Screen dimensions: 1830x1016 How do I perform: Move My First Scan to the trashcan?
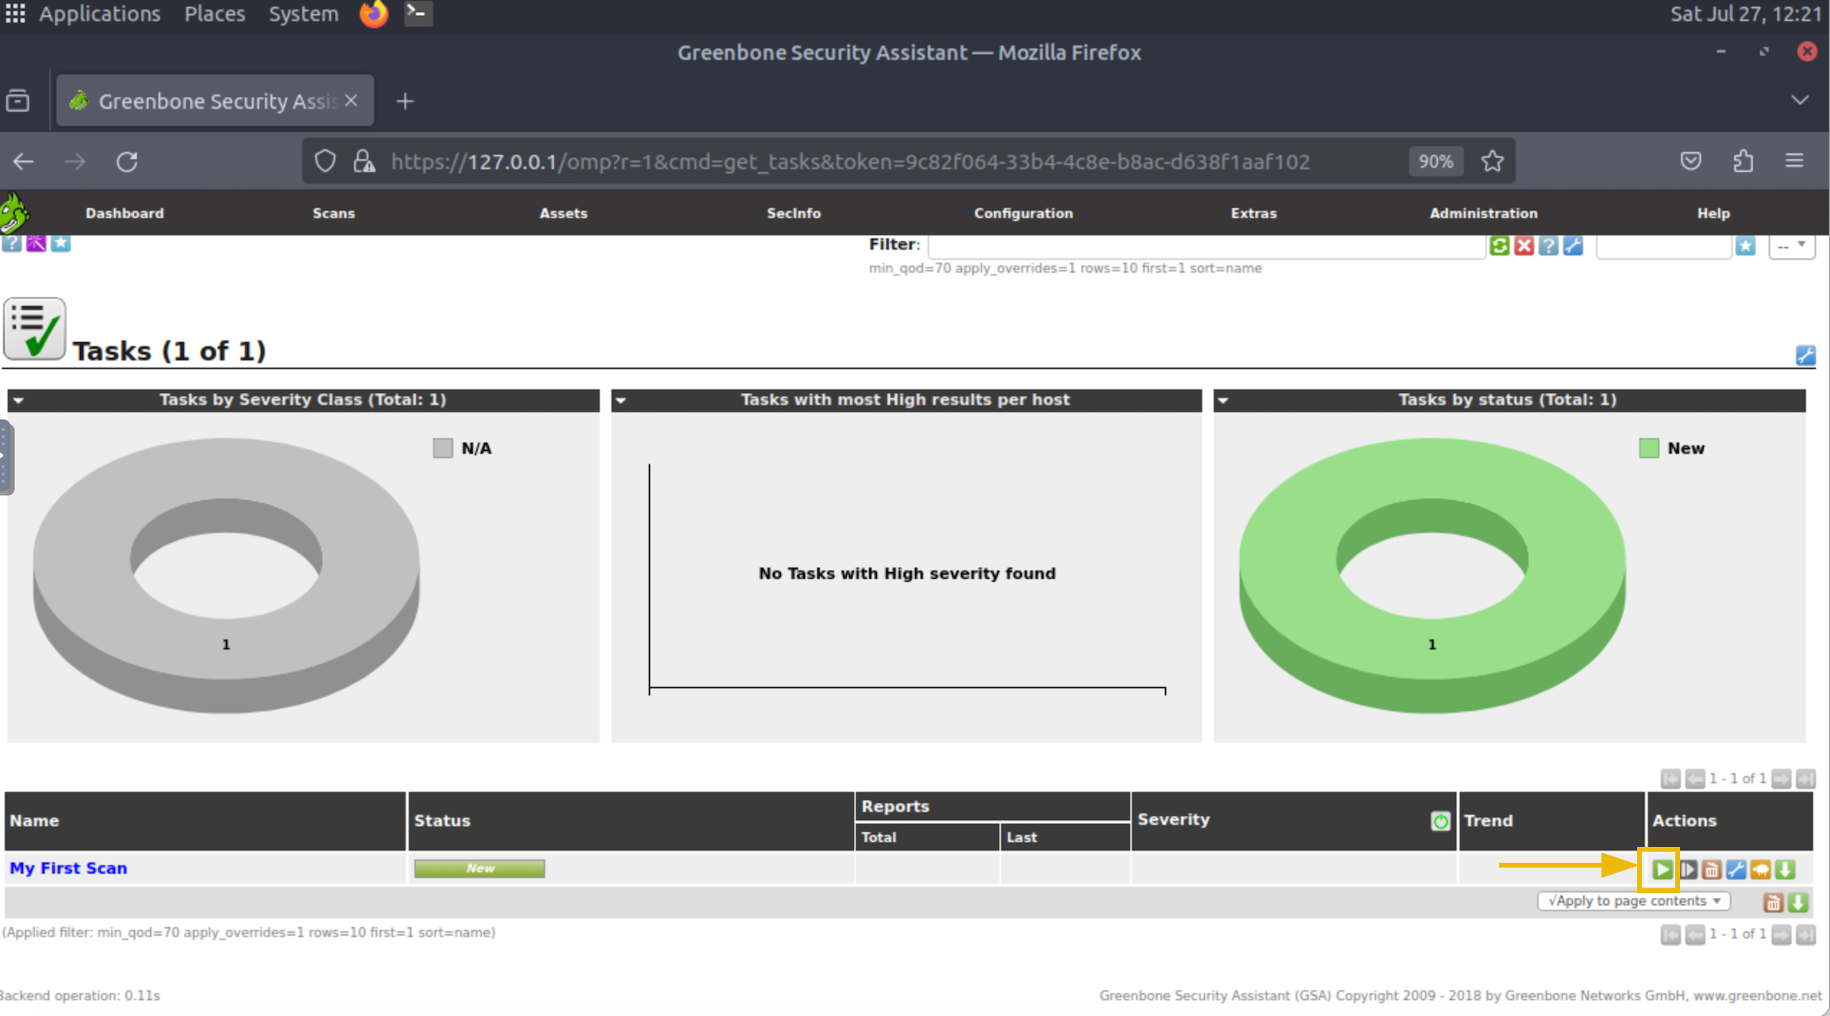tap(1711, 869)
